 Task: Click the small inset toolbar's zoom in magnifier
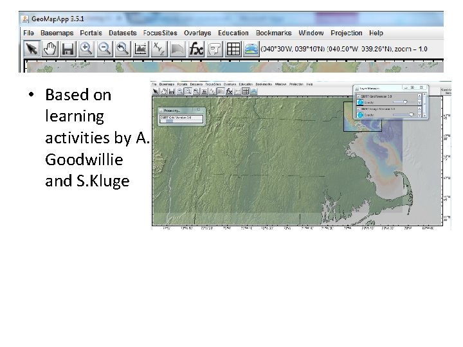tap(180, 91)
